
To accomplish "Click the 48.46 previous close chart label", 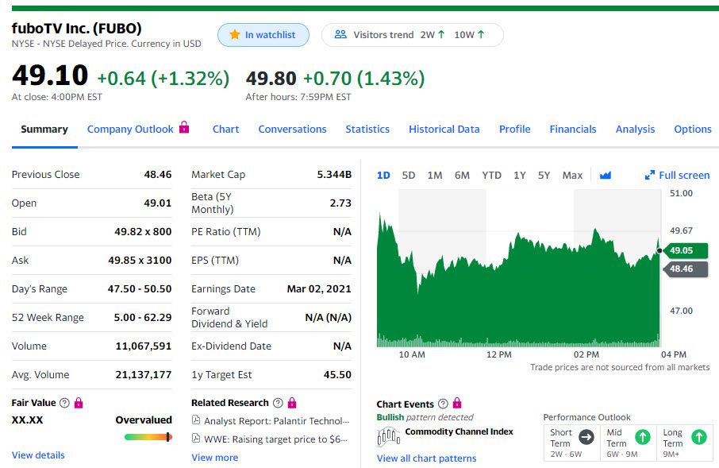I will tap(686, 269).
